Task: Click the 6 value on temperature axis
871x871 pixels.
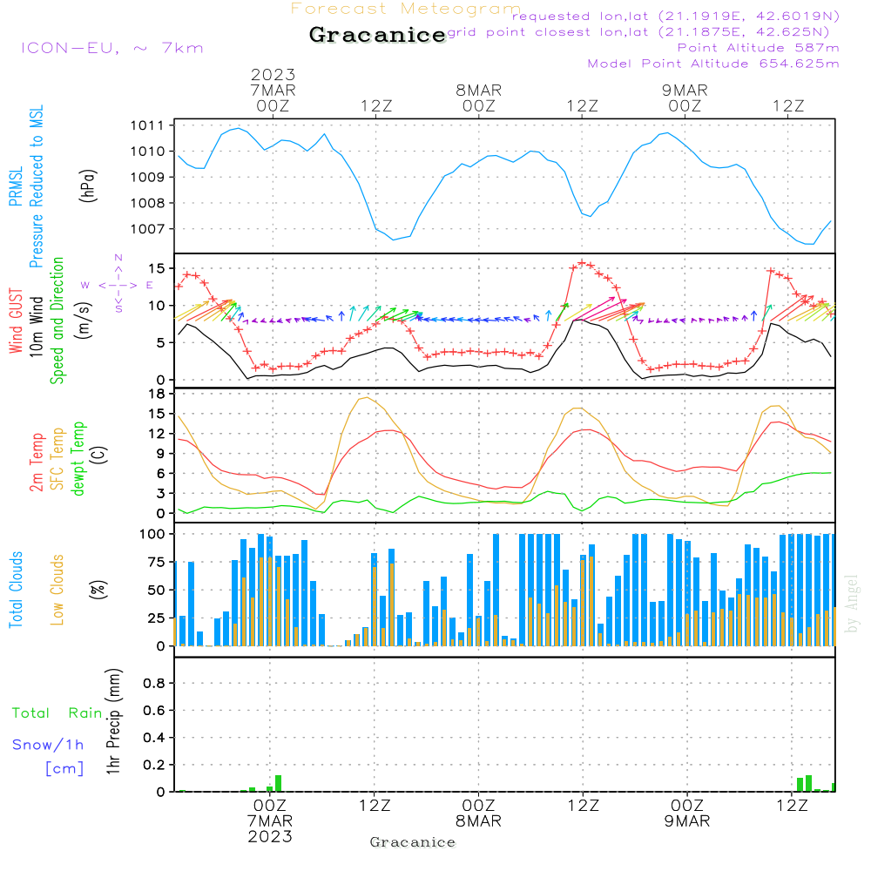Action: point(160,474)
